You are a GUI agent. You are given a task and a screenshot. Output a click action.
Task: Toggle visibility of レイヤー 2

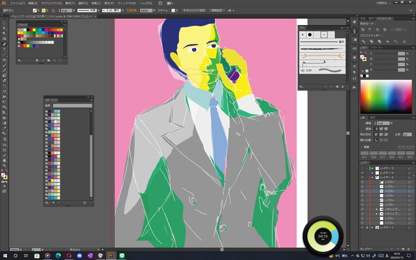[x=362, y=177]
